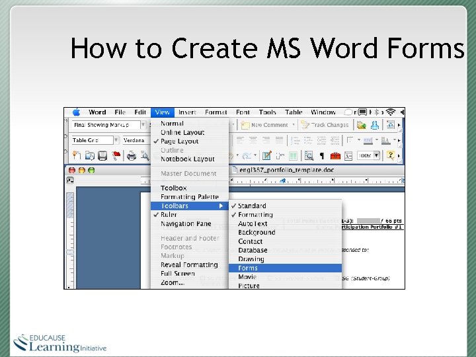
Task: Click the Bulleted list icon
Action: (x=308, y=140)
